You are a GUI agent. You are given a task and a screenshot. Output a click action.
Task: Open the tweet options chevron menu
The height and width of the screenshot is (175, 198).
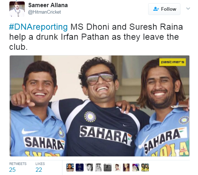(x=188, y=9)
